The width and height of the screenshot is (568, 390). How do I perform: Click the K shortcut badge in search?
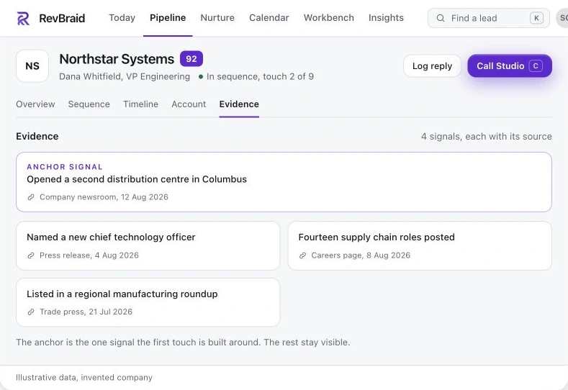(536, 18)
